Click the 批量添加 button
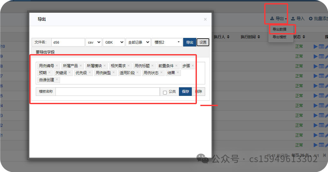The width and height of the screenshot is (328, 172). pos(318,18)
